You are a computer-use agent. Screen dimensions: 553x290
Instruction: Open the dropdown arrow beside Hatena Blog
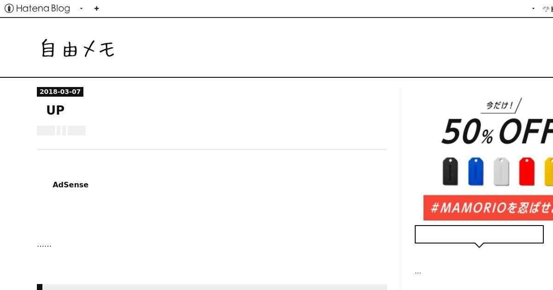click(x=81, y=8)
